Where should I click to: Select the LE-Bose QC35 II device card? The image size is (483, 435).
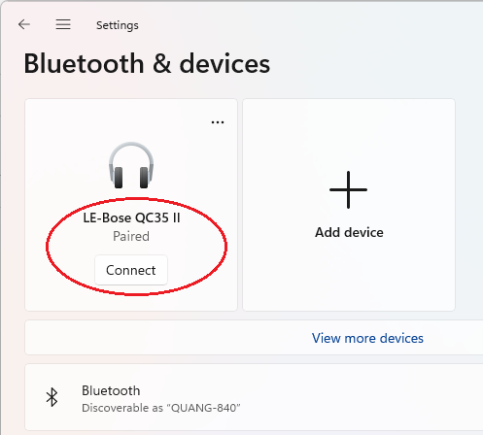click(131, 205)
